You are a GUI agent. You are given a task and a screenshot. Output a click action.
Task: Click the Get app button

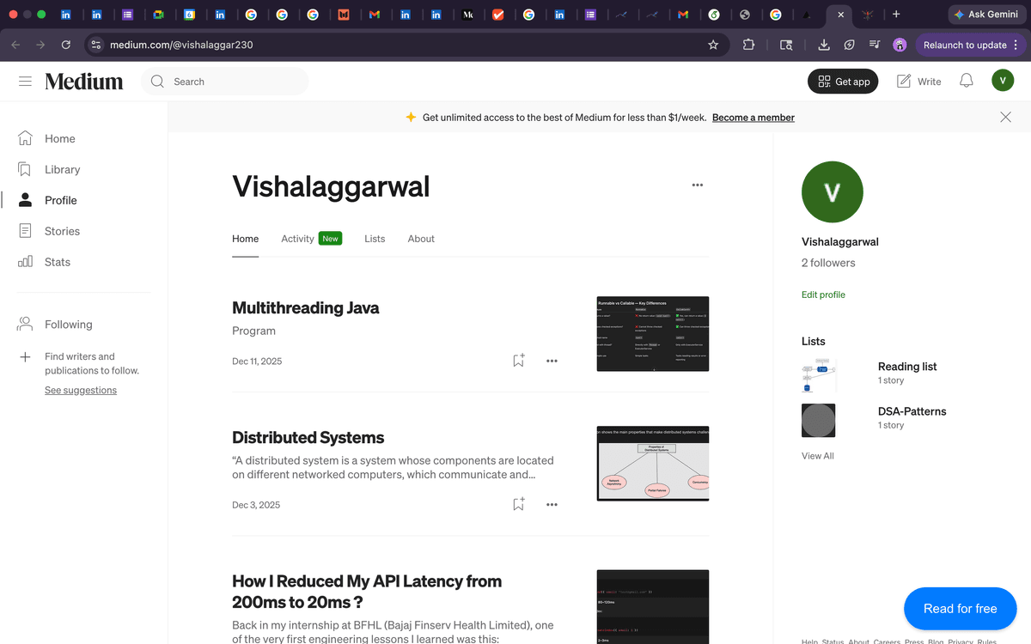pos(843,81)
